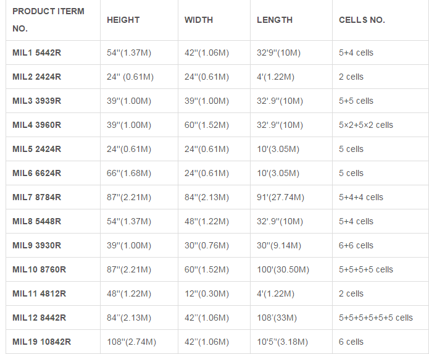Select the 66''(1.68M) height value

coord(129,174)
